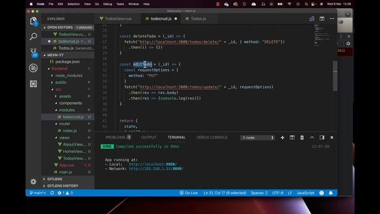Click the main branch indicator in status bar
This screenshot has width=380, height=214.
[x=37, y=193]
